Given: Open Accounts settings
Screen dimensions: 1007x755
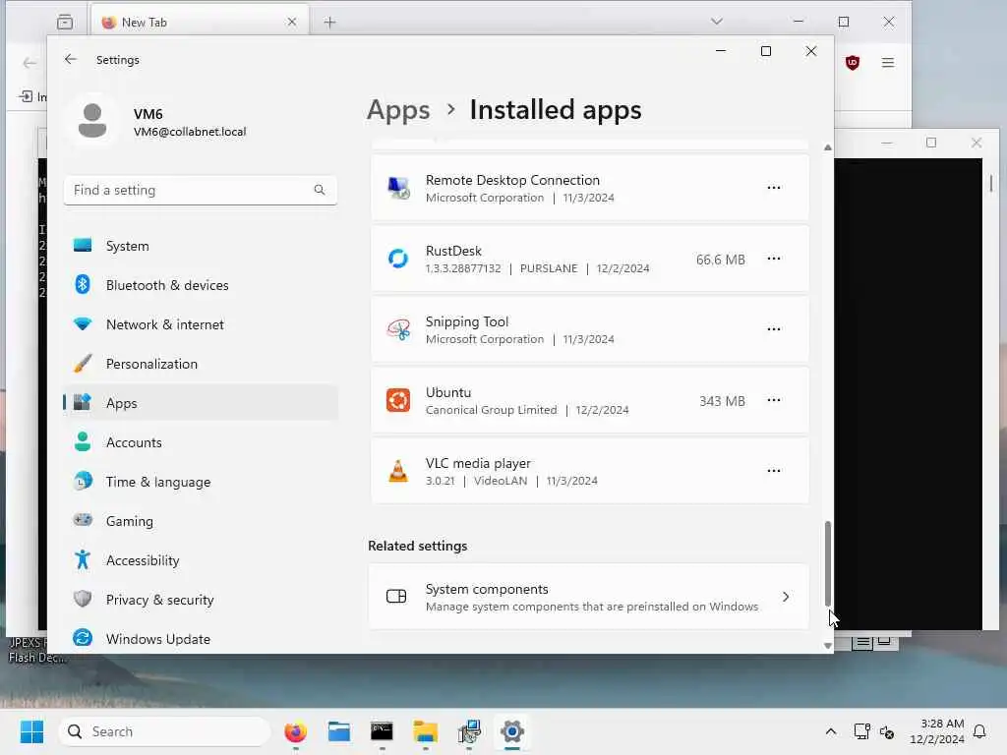Looking at the screenshot, I should click(x=201, y=442).
